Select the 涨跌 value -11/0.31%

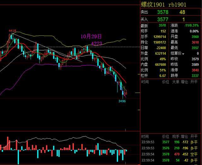pos(192,25)
